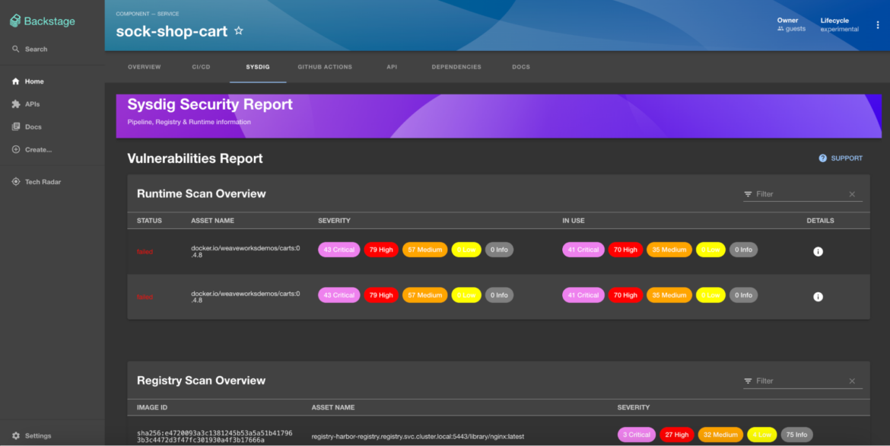Click second row's 79 High severity badge
This screenshot has width=890, height=446.
(x=381, y=295)
